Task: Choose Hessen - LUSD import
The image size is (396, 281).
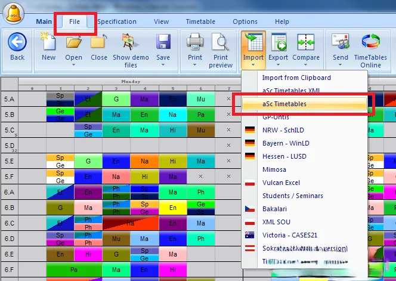Action: 304,156
